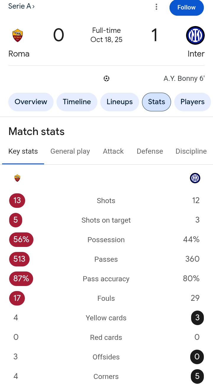Open Serie A league chevron link
Viewport: 213px width, 384px height.
(x=21, y=6)
